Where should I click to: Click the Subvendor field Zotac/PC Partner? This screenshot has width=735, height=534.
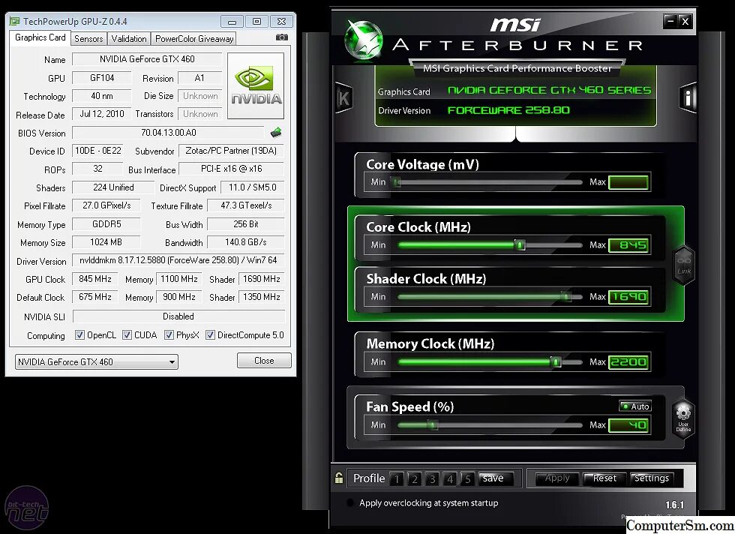pyautogui.click(x=231, y=151)
